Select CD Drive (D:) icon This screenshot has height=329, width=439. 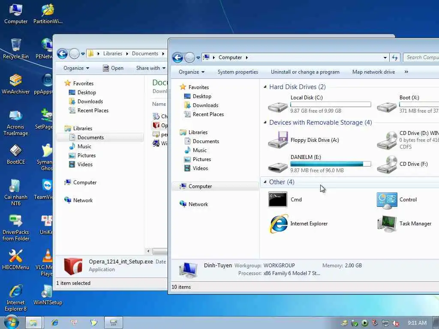(x=387, y=140)
